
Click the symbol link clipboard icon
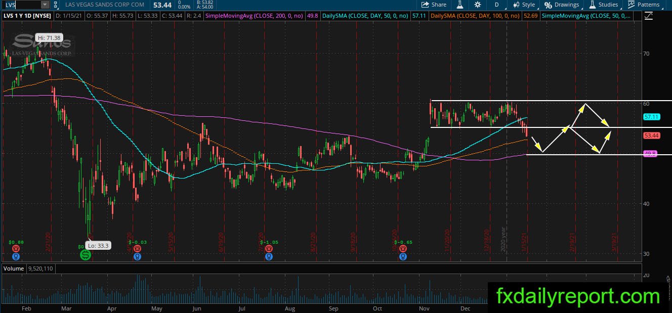coord(56,5)
